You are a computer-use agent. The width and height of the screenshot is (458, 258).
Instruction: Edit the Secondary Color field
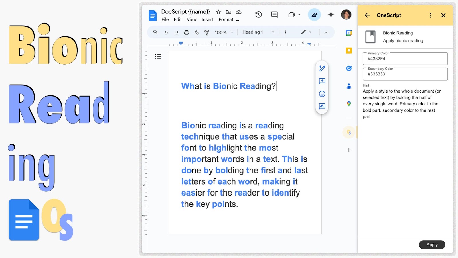pos(405,74)
